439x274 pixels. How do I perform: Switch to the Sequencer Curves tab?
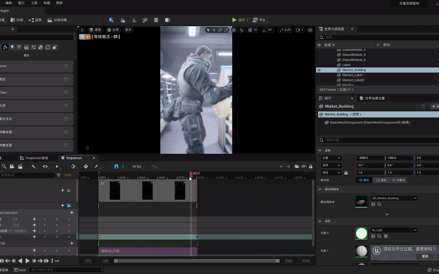coord(34,158)
